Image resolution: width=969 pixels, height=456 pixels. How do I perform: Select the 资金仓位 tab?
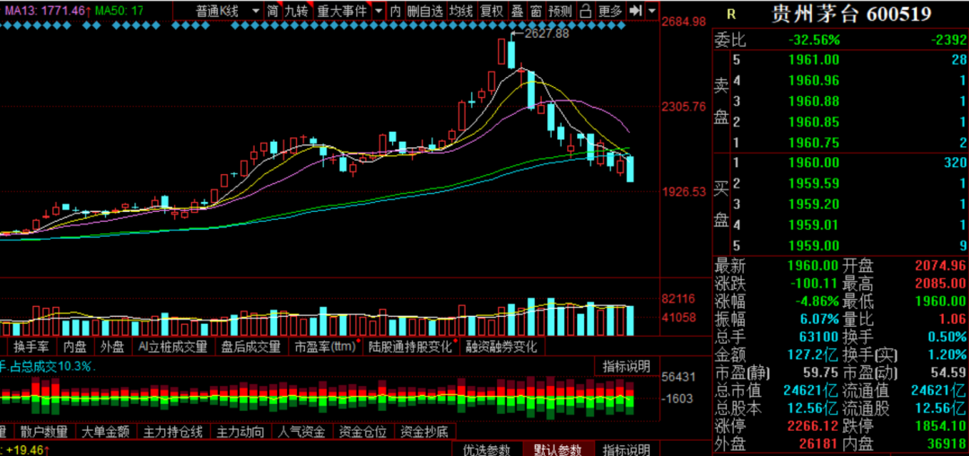coord(363,431)
